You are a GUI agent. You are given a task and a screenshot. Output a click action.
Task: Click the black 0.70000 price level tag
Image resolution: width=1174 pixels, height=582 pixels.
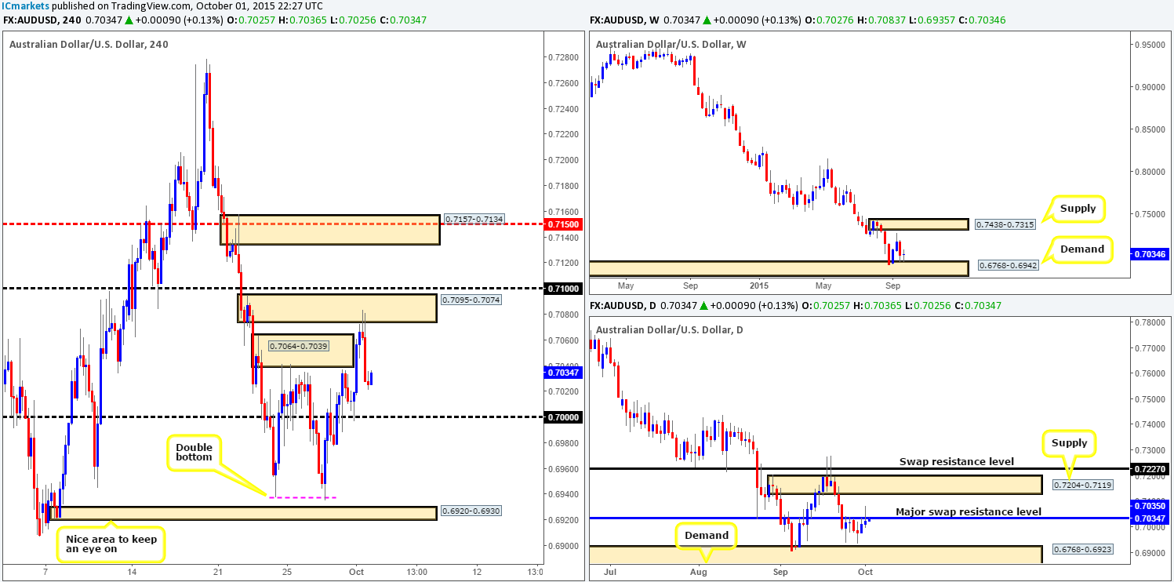[562, 417]
